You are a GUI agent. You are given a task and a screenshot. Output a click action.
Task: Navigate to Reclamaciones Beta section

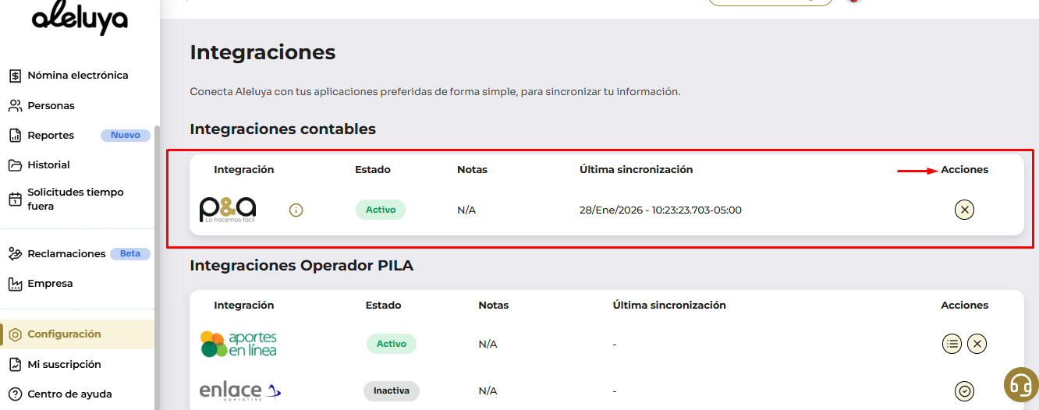point(66,254)
